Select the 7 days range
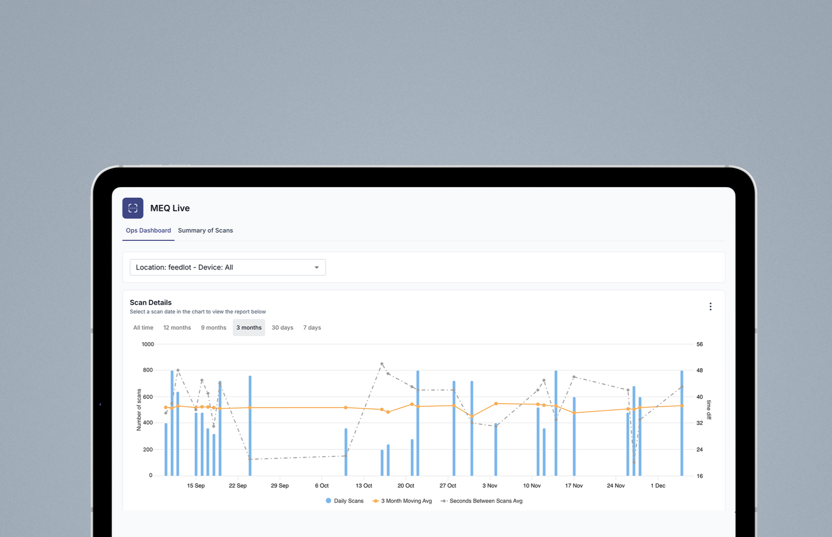 [312, 328]
